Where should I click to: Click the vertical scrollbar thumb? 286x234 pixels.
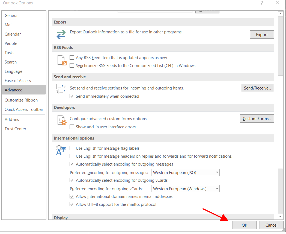pos(280,122)
